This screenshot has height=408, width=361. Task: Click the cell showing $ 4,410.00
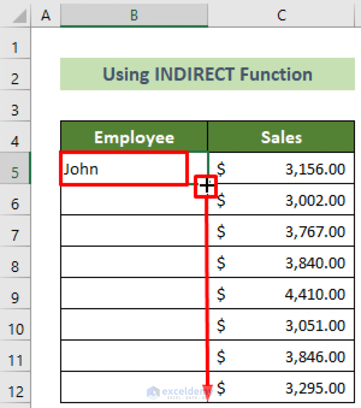(282, 294)
